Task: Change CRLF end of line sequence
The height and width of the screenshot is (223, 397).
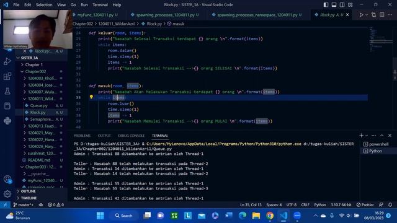Action: 305,205
